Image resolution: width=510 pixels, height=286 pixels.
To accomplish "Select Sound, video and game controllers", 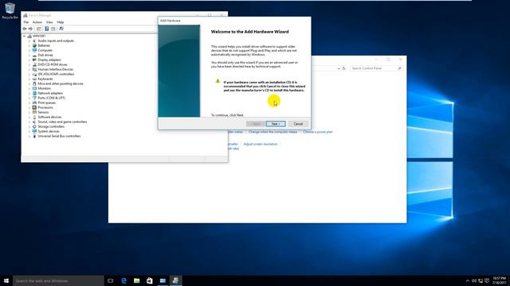I will pyautogui.click(x=62, y=122).
